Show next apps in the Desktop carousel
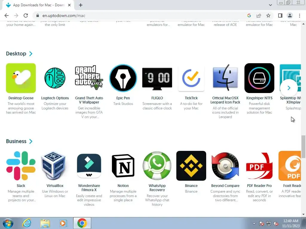 coord(289,88)
